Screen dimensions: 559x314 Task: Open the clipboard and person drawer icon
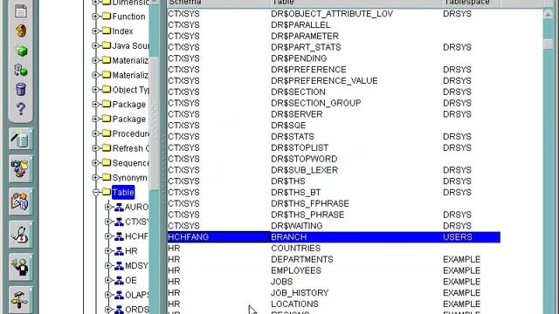pos(21,201)
